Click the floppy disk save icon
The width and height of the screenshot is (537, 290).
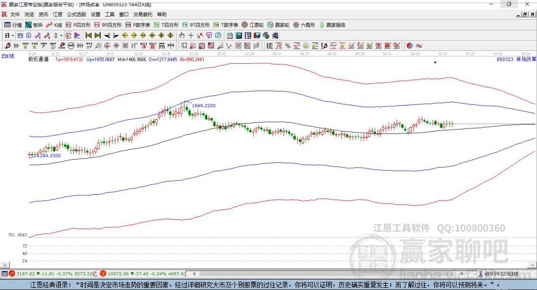[257, 36]
